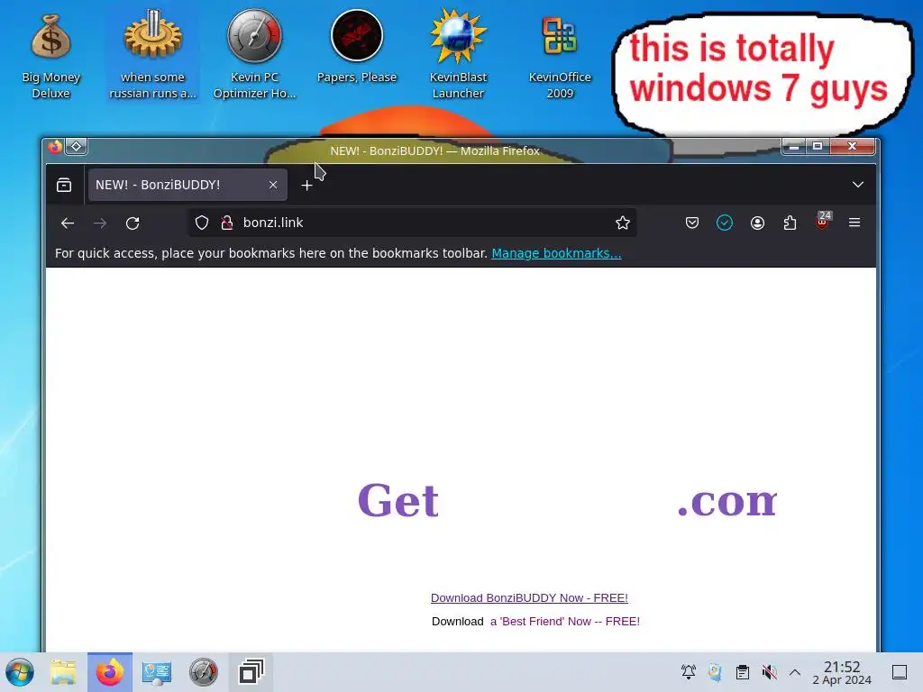Click the muted volume tray icon

point(770,672)
